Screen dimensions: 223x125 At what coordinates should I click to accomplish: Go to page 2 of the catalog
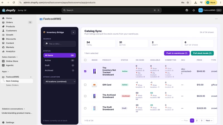tap(197, 121)
